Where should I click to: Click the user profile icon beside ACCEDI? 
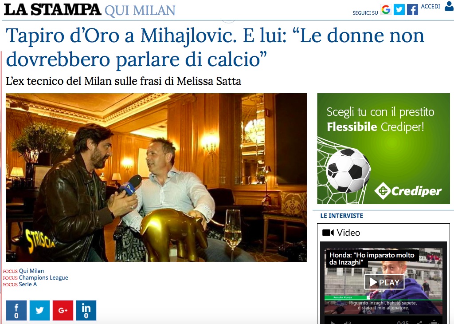click(x=449, y=6)
